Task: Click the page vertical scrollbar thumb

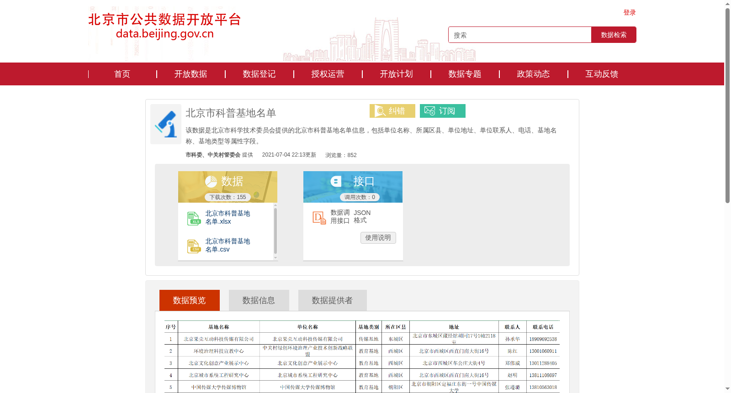Action: pos(727,105)
